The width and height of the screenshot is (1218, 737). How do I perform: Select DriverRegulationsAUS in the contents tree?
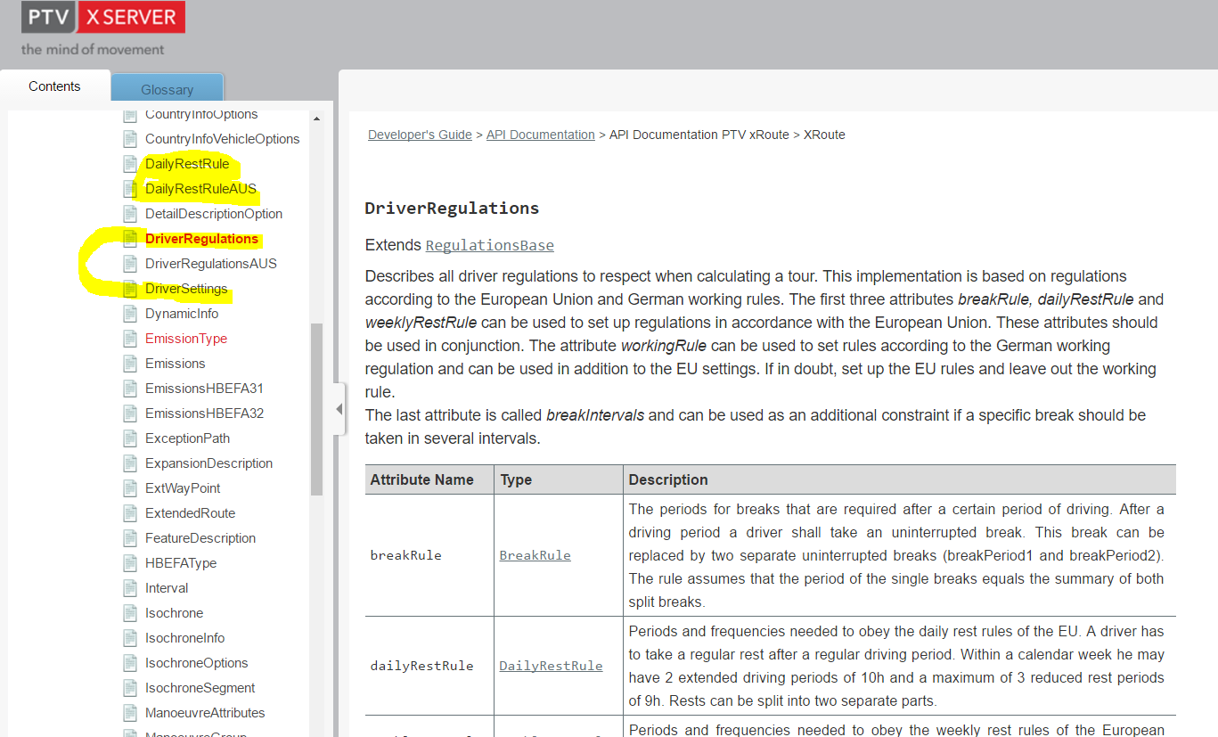(x=210, y=264)
